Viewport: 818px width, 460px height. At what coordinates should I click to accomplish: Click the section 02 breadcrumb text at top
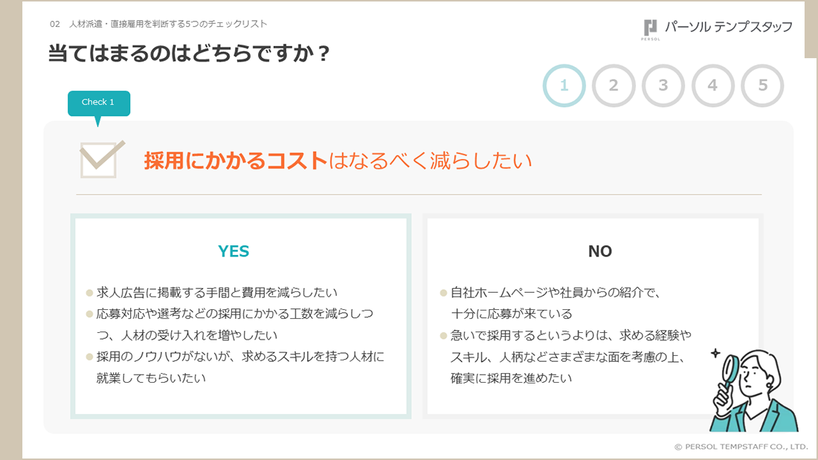point(158,24)
